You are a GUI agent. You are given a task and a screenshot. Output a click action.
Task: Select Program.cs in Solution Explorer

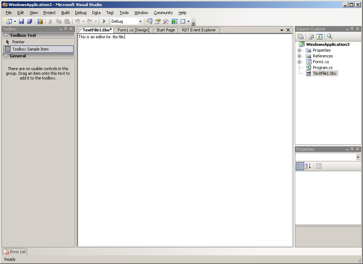322,68
